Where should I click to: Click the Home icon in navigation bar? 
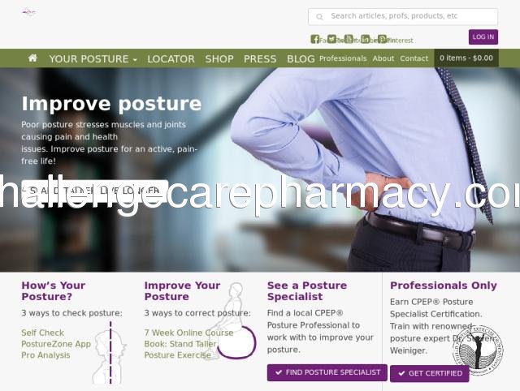click(x=32, y=58)
